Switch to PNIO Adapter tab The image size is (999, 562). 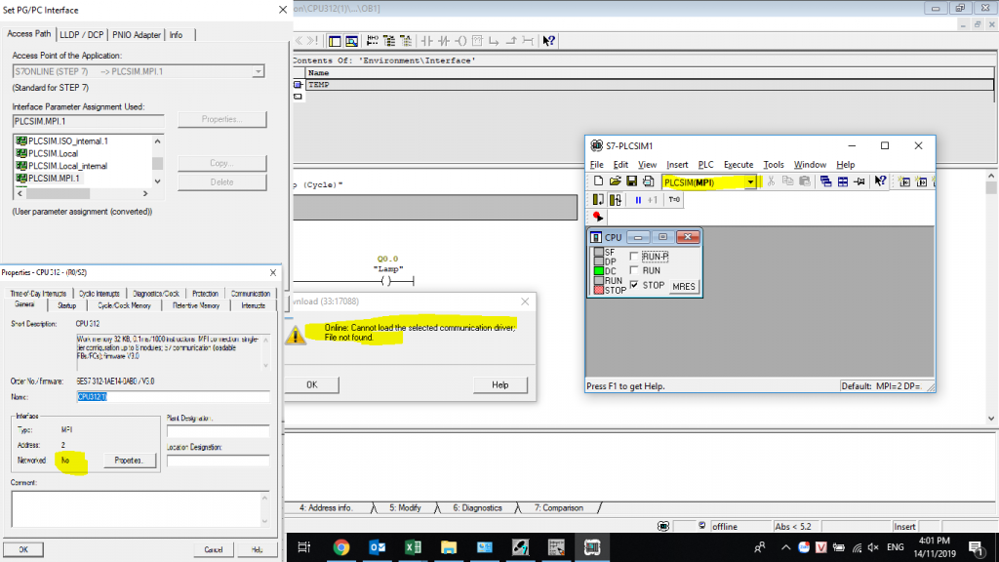pyautogui.click(x=137, y=35)
